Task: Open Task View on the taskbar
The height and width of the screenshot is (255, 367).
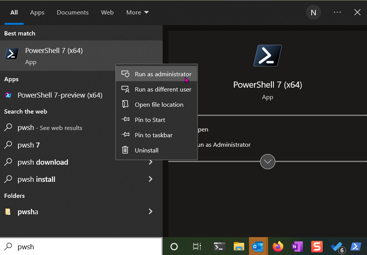Action: point(197,247)
